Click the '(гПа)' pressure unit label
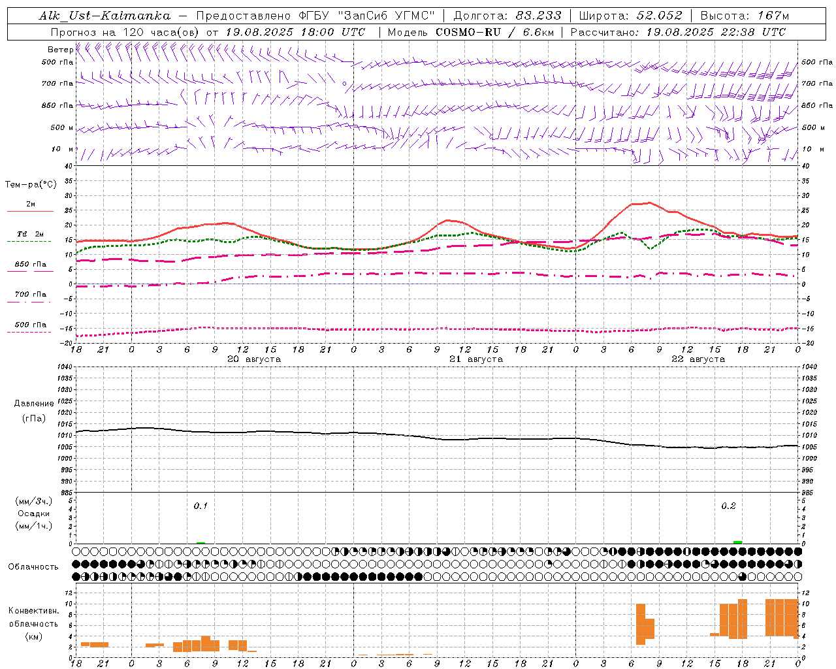This screenshot has height=669, width=836. pyautogui.click(x=34, y=419)
